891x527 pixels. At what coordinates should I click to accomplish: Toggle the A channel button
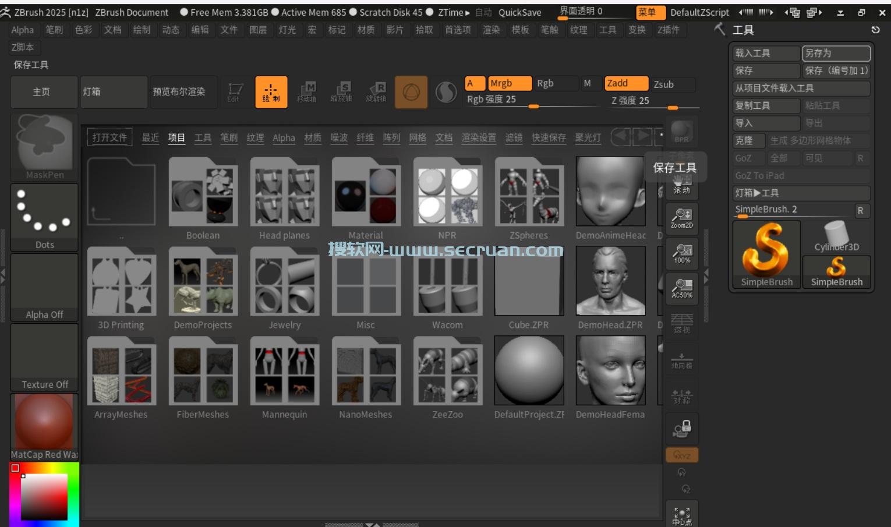coord(475,83)
